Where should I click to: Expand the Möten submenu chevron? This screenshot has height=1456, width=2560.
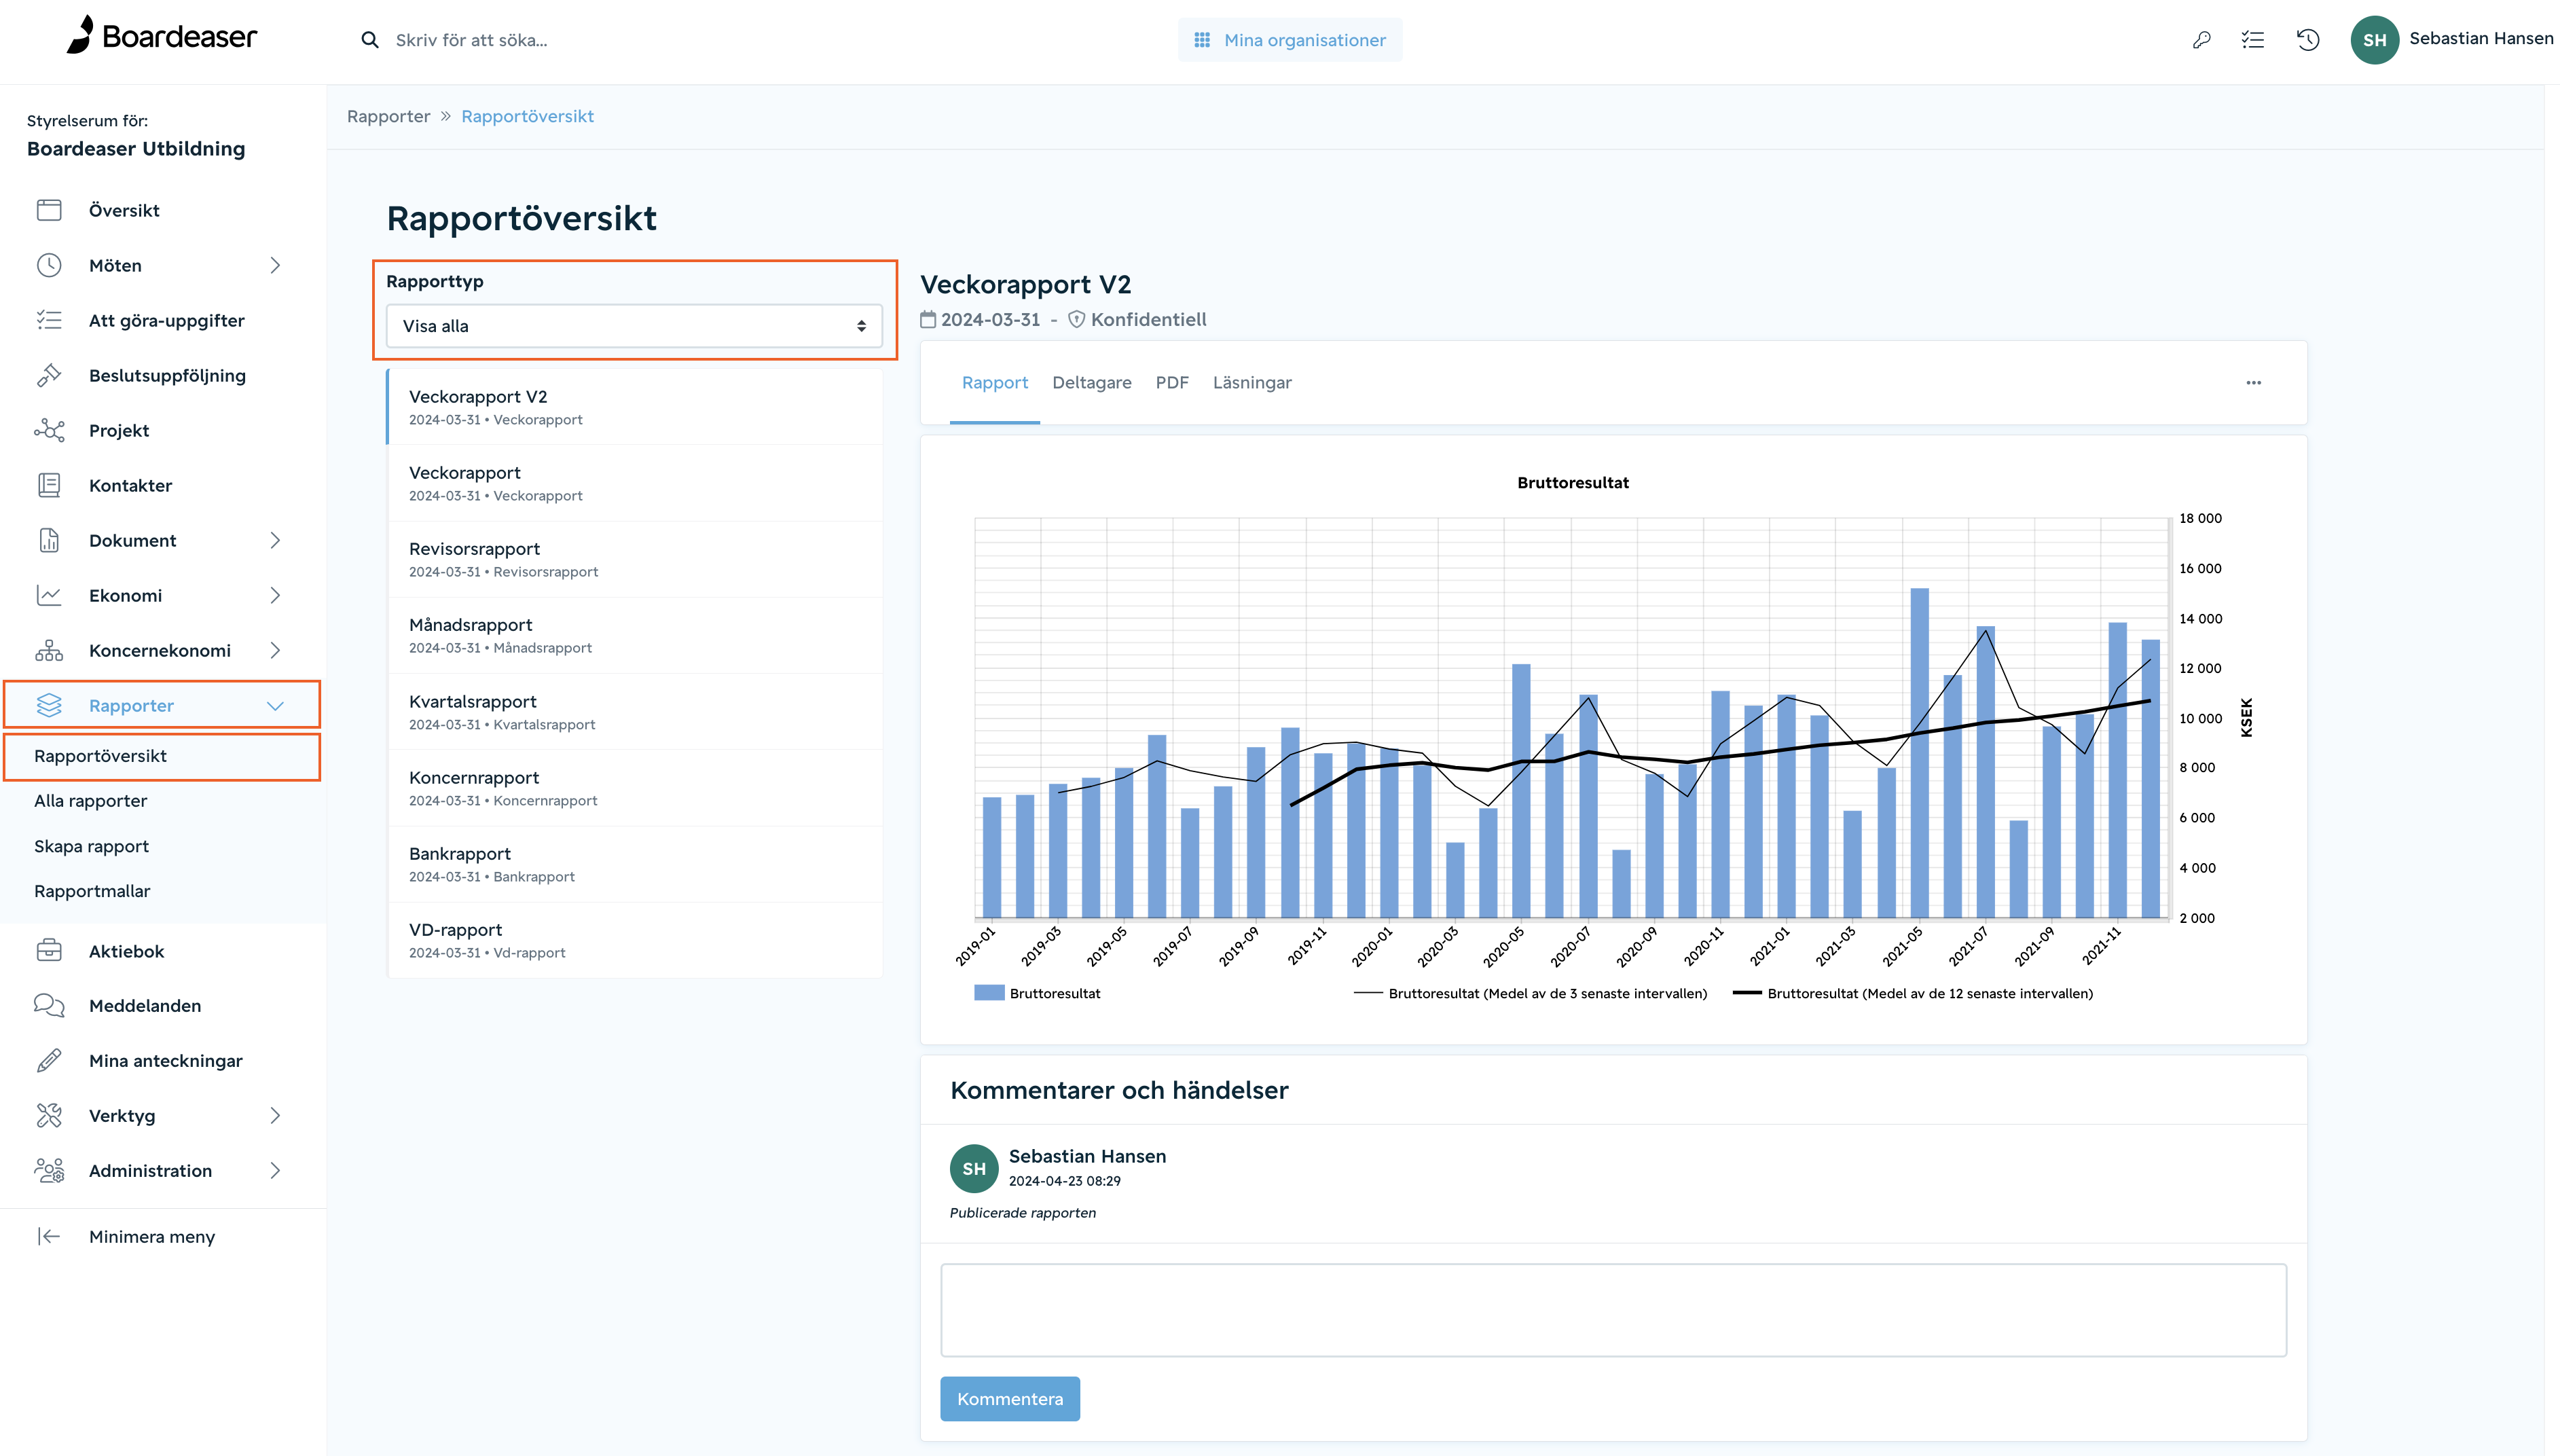(x=275, y=265)
